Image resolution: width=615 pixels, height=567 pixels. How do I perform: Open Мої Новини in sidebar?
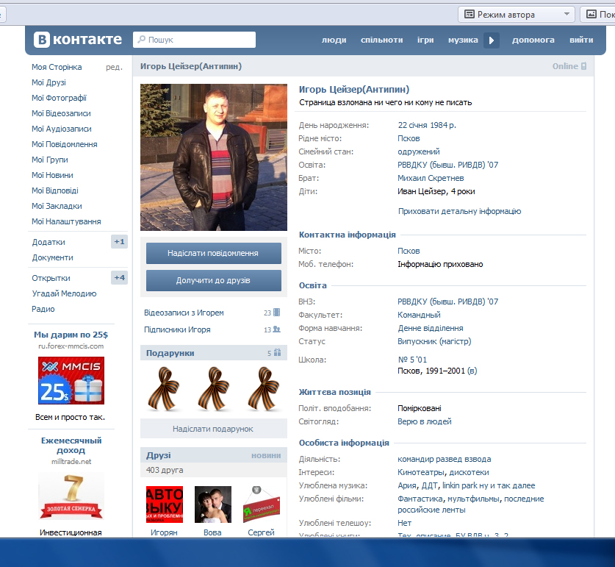[52, 175]
